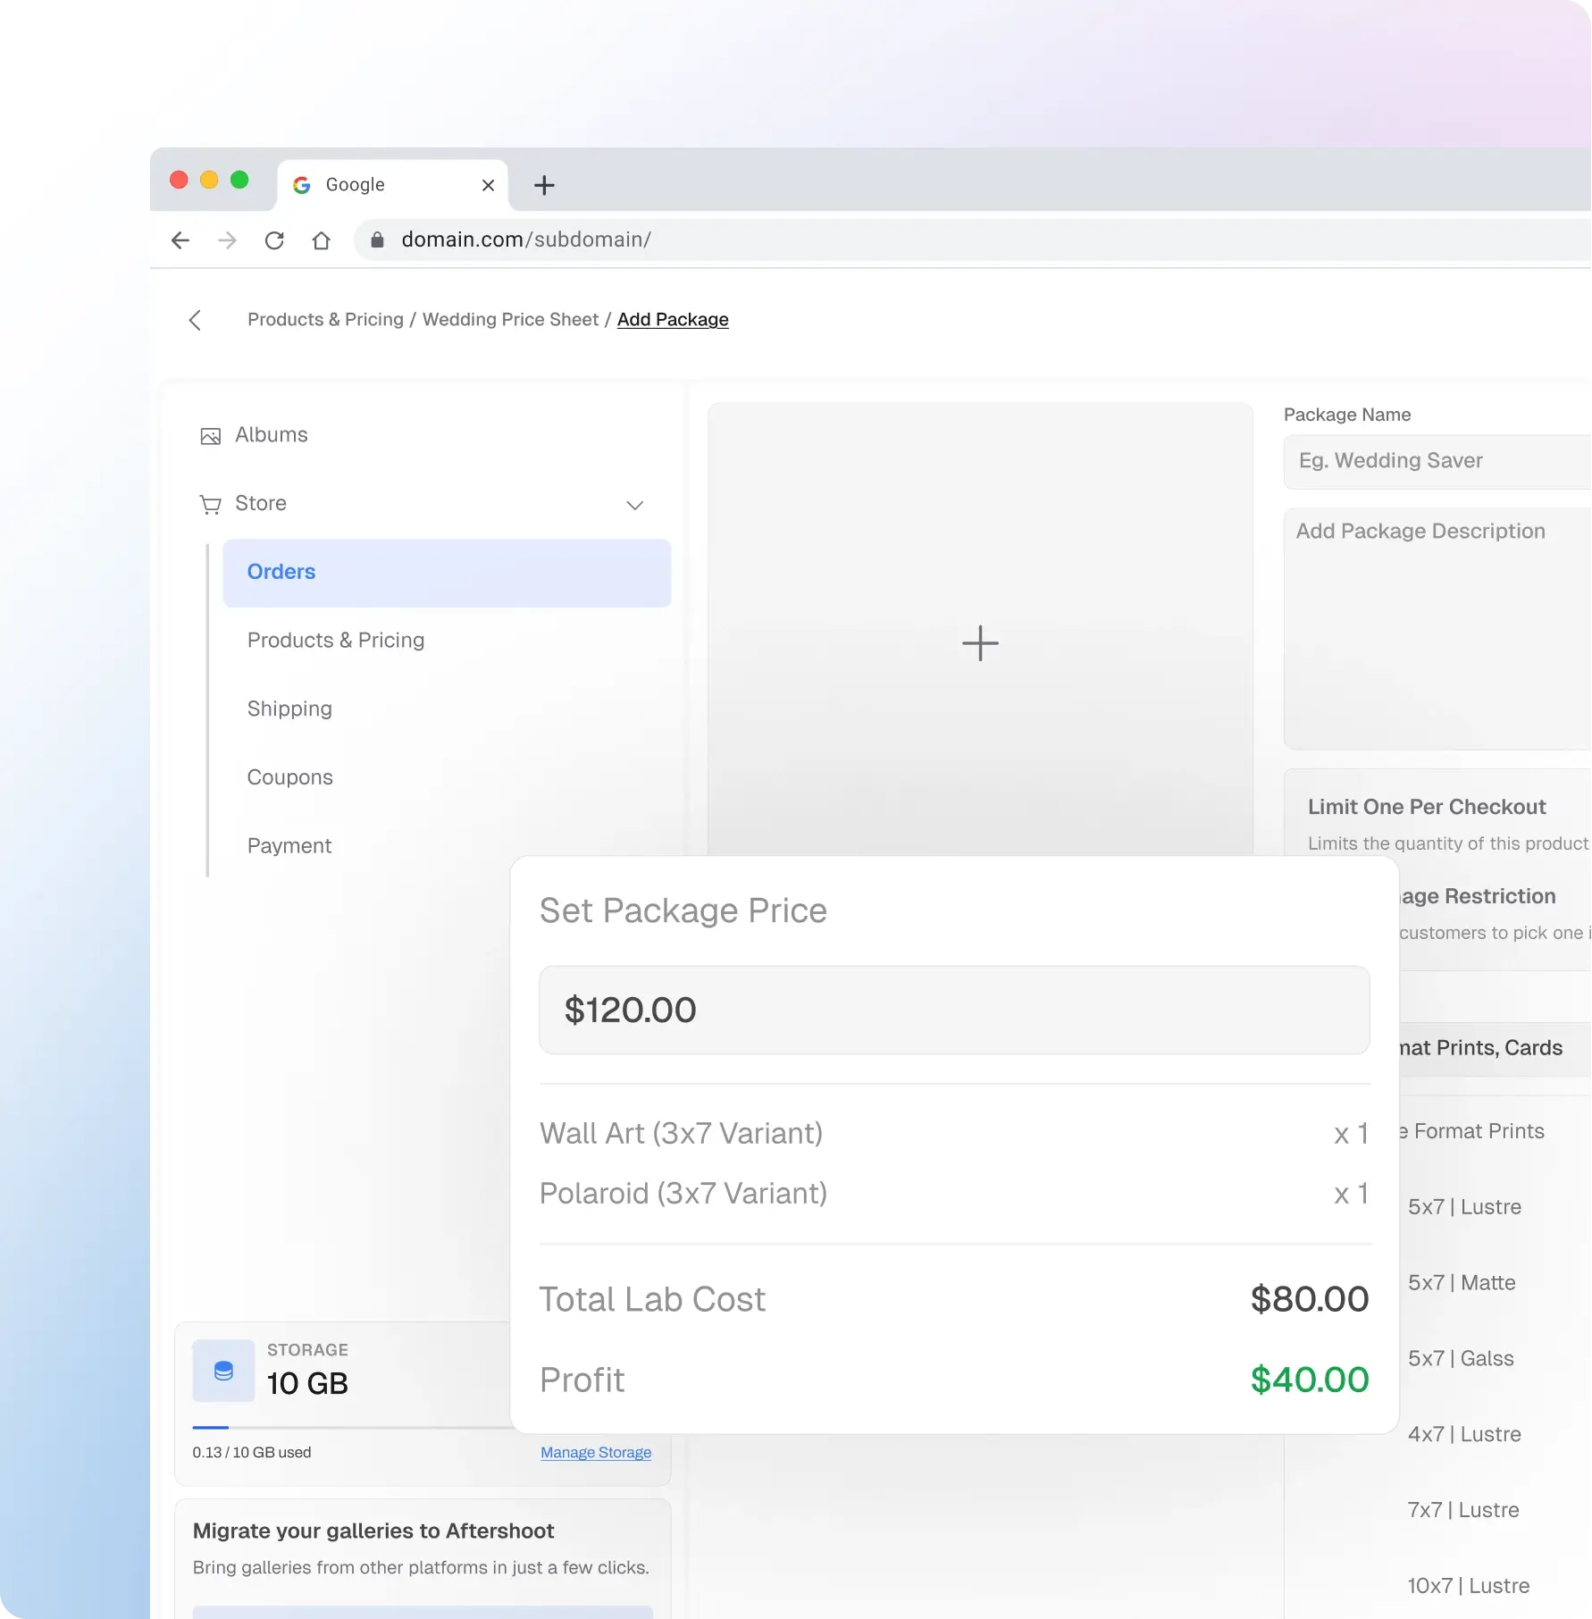This screenshot has width=1592, height=1619.
Task: Click the Package Name input field
Action: (x=1437, y=462)
